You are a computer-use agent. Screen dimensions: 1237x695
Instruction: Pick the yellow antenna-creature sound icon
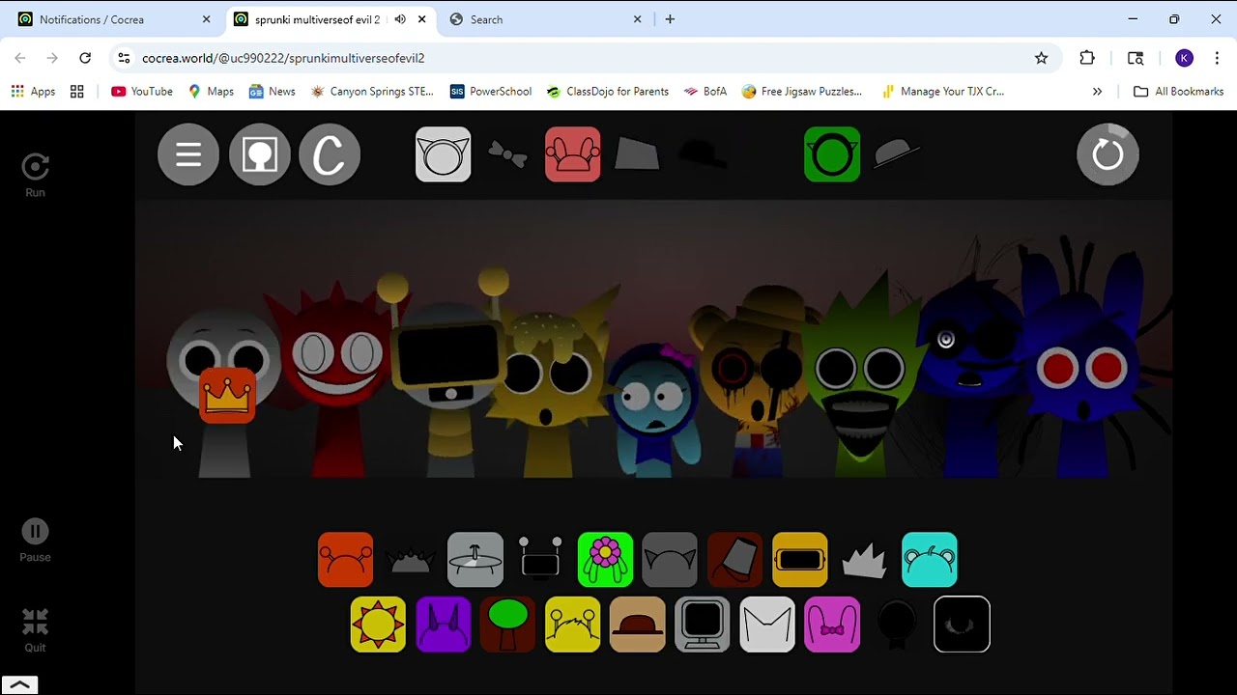[x=573, y=625]
